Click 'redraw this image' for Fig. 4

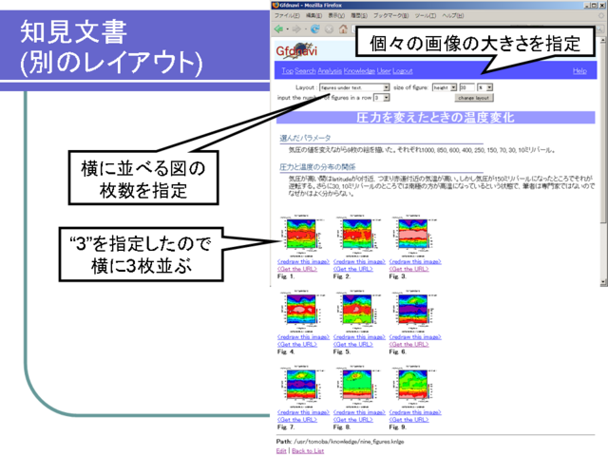click(304, 337)
